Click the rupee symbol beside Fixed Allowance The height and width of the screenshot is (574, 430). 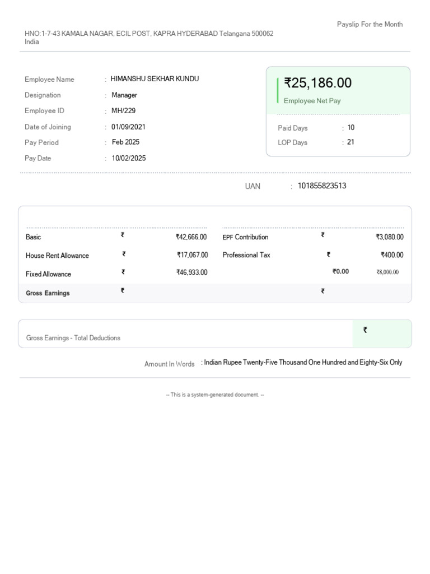[123, 272]
